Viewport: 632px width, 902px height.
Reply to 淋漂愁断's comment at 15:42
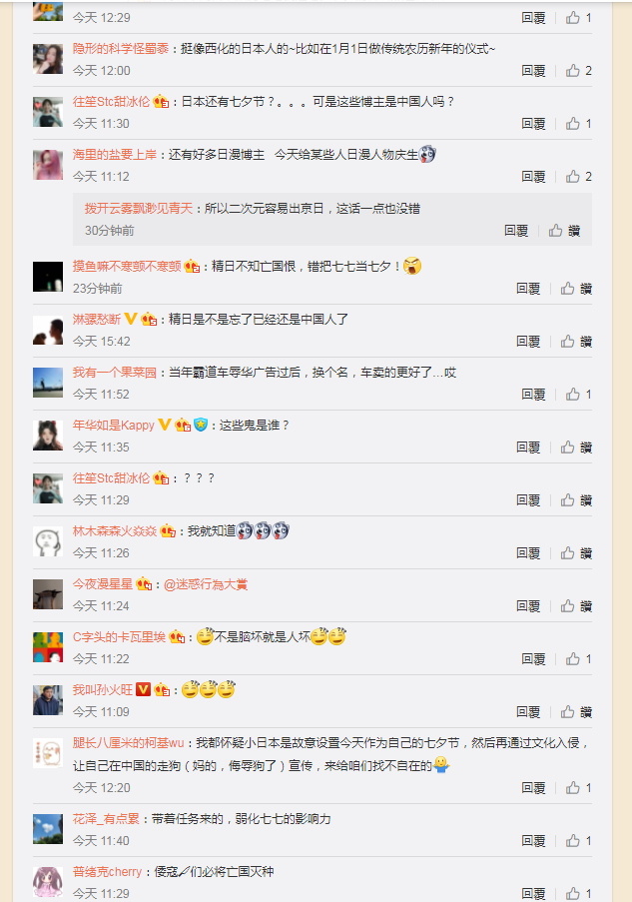click(x=528, y=342)
